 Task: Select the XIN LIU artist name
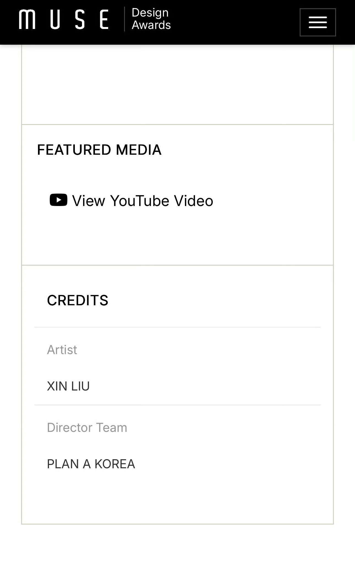[x=68, y=386]
